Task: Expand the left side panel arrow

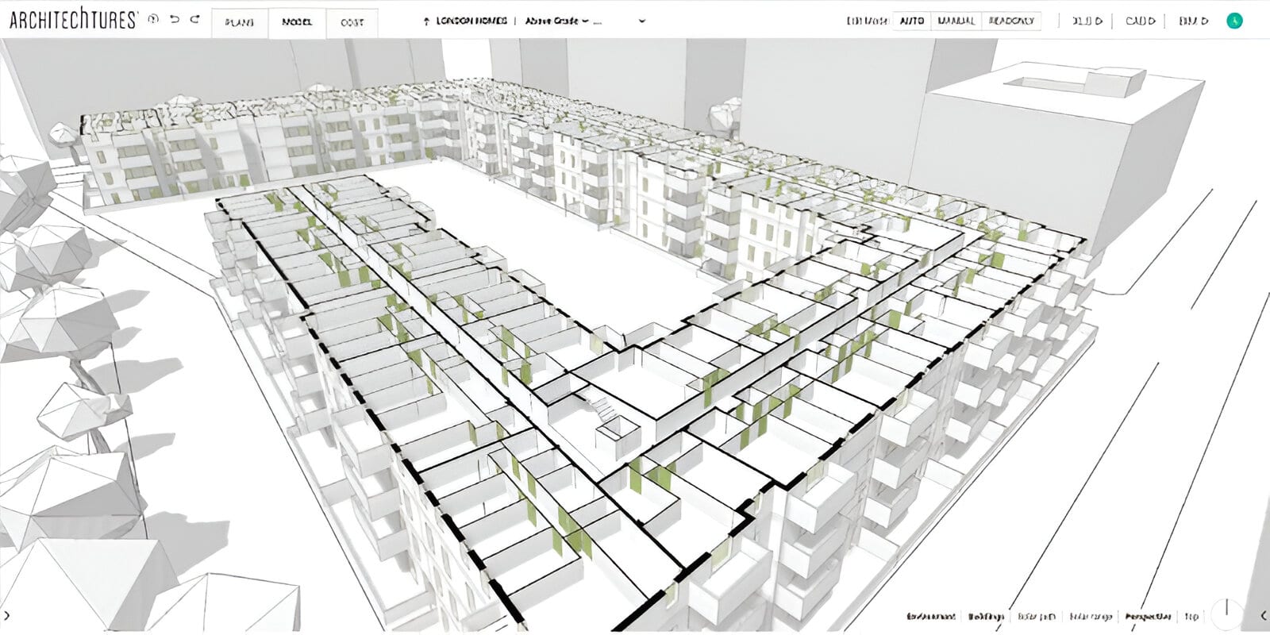Action: (x=7, y=615)
